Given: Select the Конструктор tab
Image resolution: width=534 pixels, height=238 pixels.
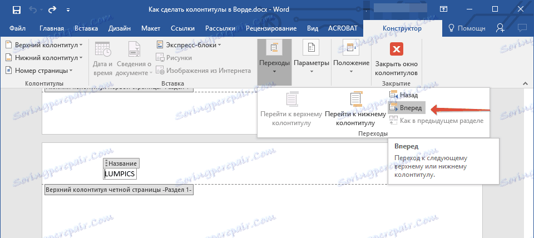Looking at the screenshot, I should pyautogui.click(x=402, y=28).
